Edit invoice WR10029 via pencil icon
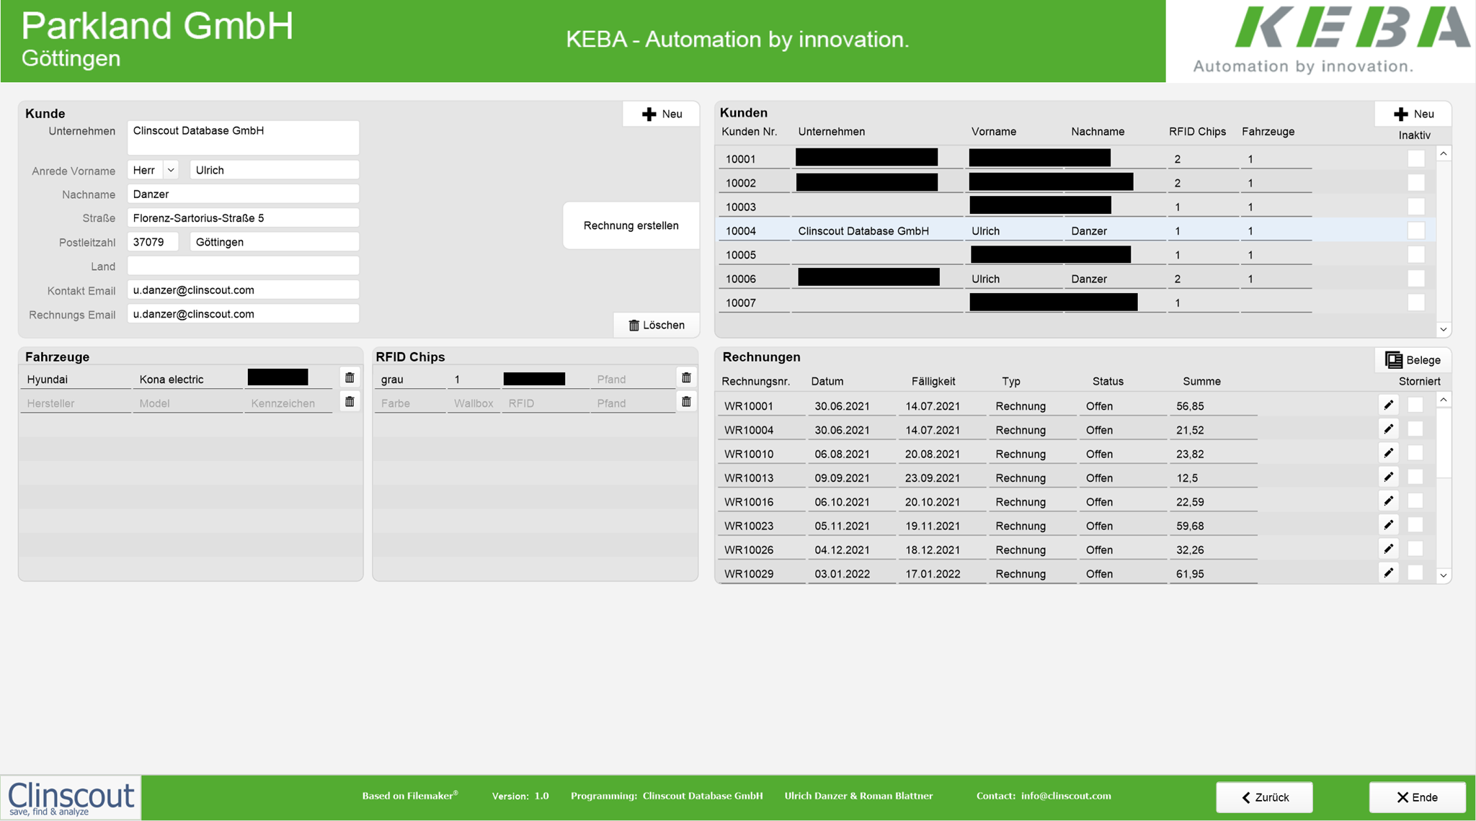Screen dimensions: 1476x821 coord(1388,573)
